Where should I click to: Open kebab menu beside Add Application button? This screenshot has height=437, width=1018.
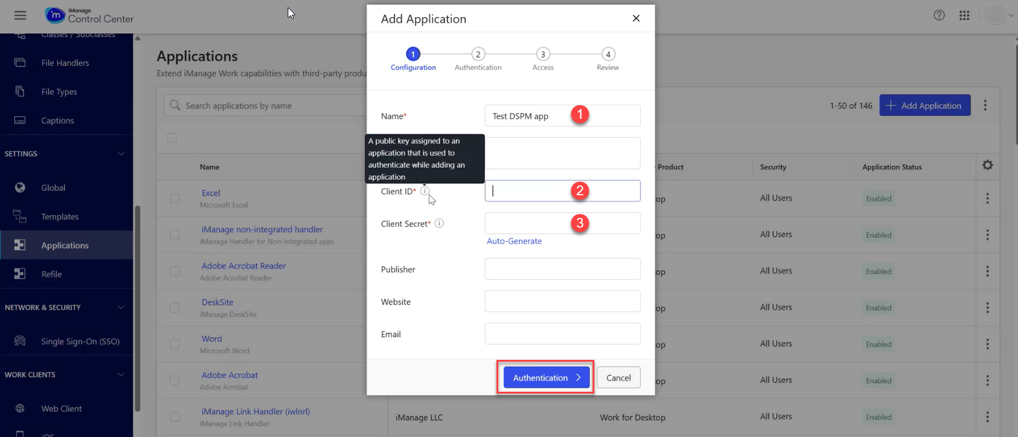(985, 105)
